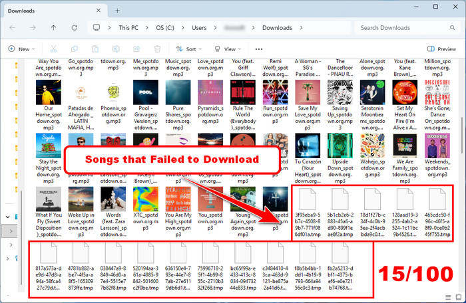The height and width of the screenshot is (303, 466).
Task: Click the Paste clipboard icon
Action: (x=95, y=49)
